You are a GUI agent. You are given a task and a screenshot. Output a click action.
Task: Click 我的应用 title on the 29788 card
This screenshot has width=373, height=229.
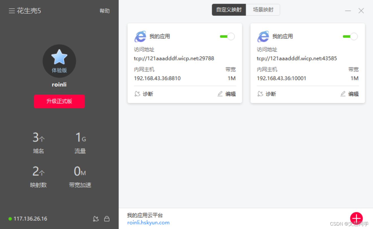click(160, 36)
